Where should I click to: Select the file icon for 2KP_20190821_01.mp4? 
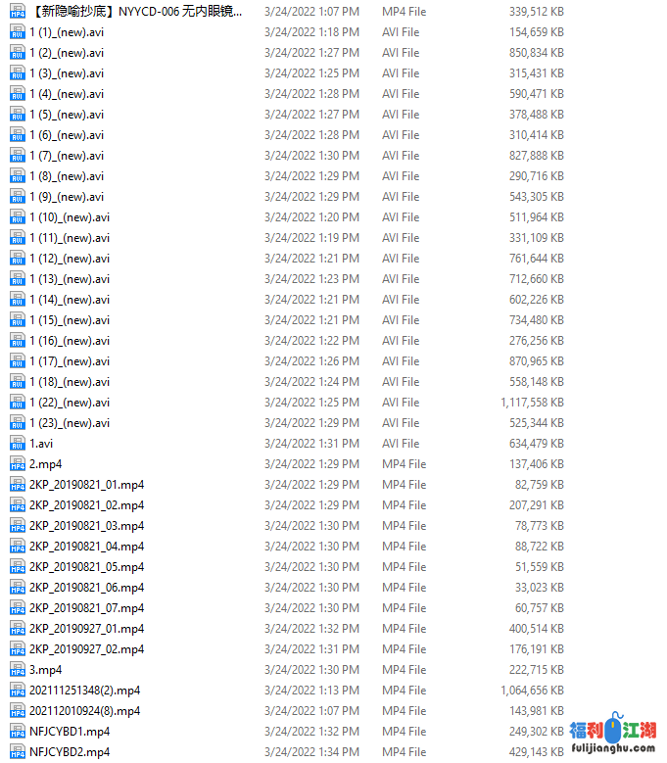(18, 485)
